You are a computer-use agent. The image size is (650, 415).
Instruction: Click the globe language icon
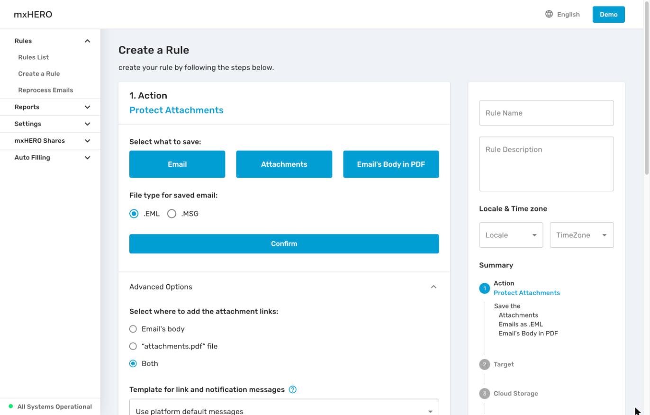point(549,14)
